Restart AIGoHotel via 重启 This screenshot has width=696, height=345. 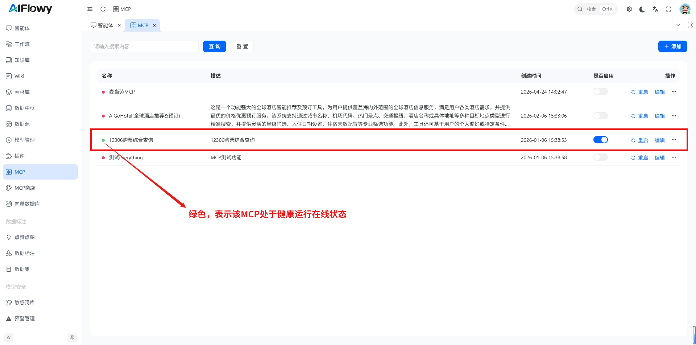click(639, 116)
